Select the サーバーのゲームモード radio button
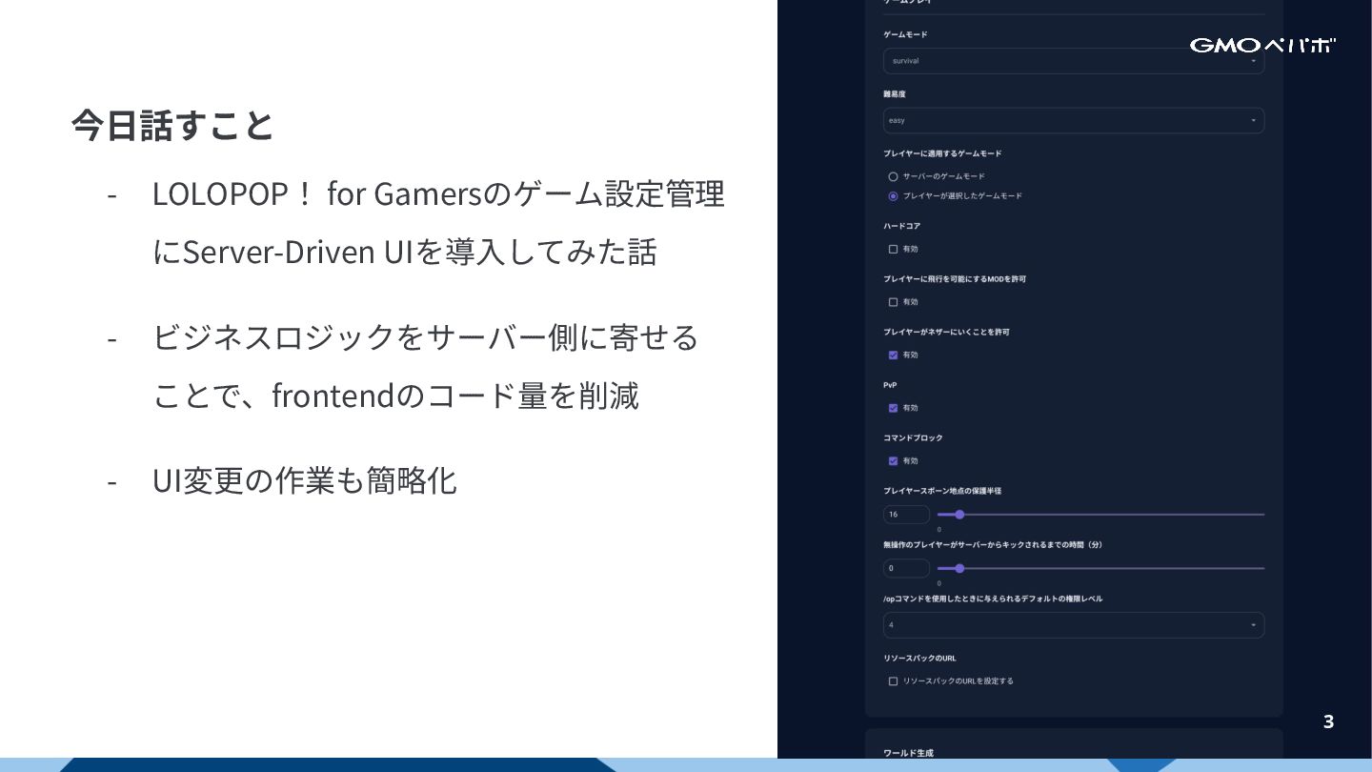This screenshot has height=772, width=1372. (x=893, y=176)
